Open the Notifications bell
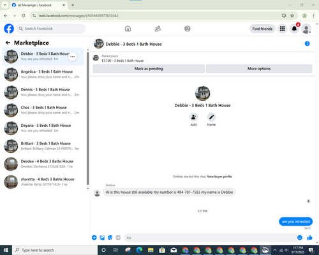The width and height of the screenshot is (319, 255). 294,29
